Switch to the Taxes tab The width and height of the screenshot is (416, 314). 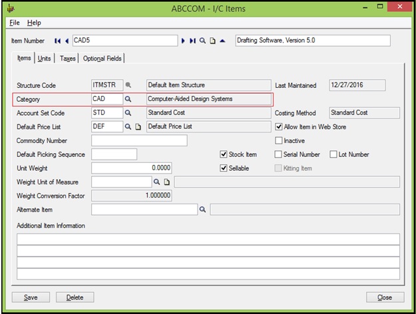[x=68, y=59]
